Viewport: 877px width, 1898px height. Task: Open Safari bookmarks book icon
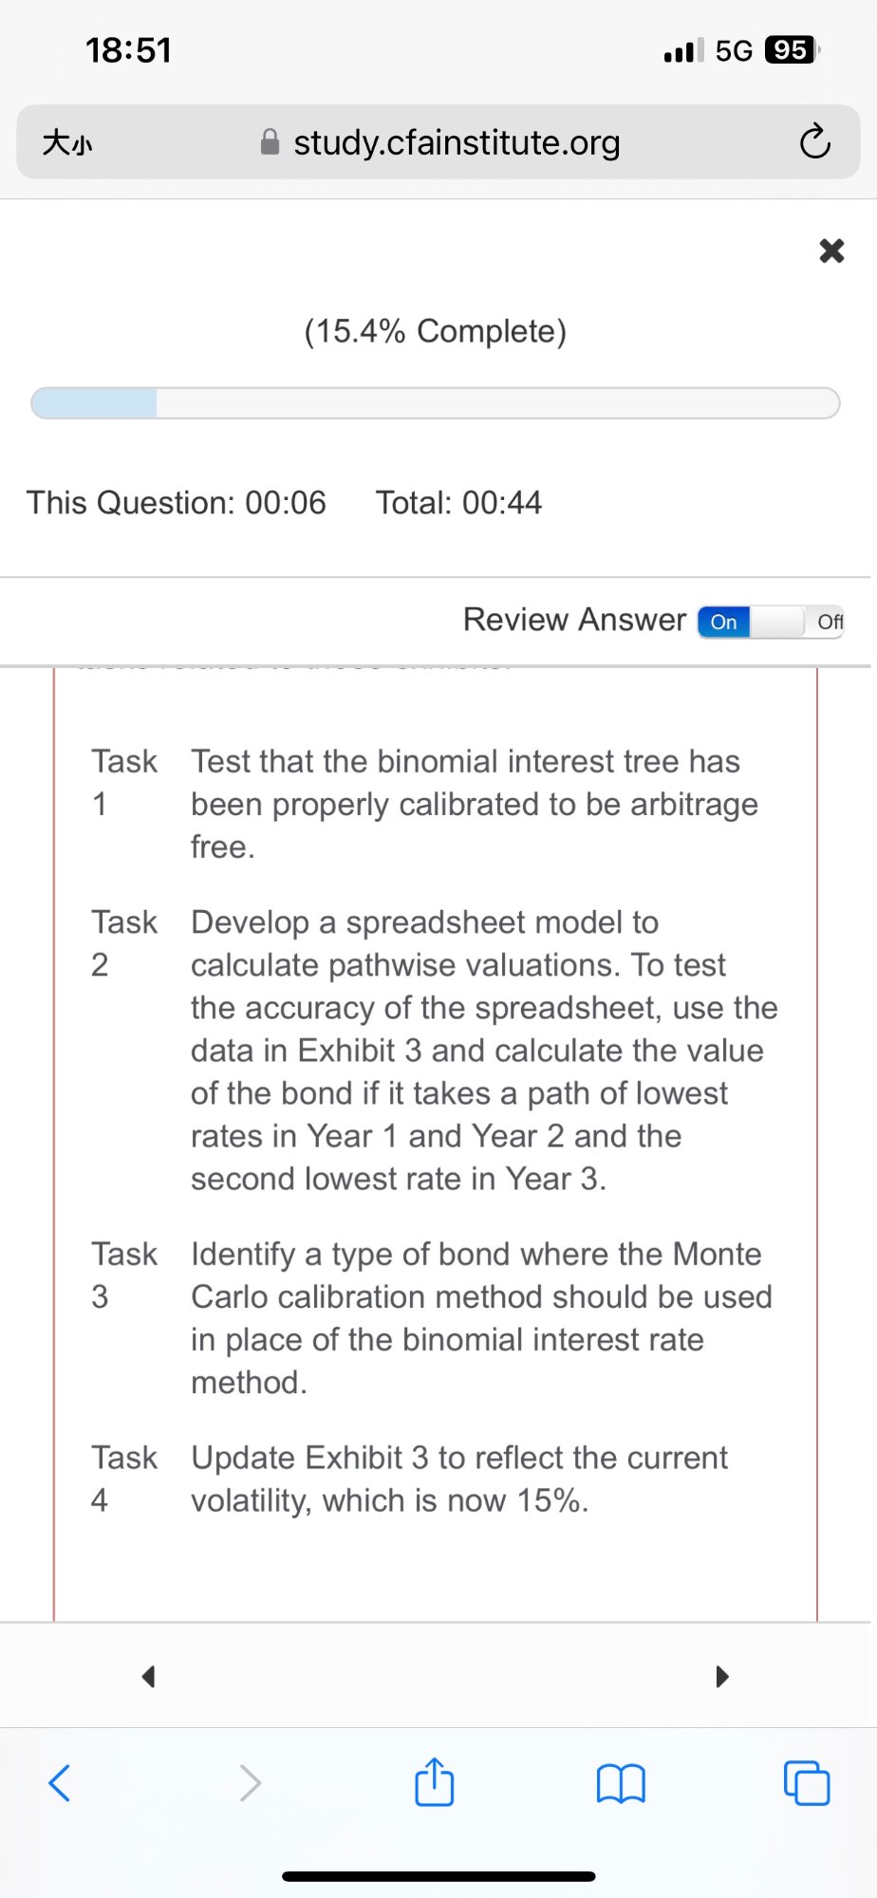click(621, 1783)
